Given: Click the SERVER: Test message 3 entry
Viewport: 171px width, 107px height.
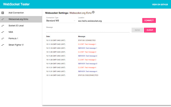Looking at the screenshot, I should point(88,64).
